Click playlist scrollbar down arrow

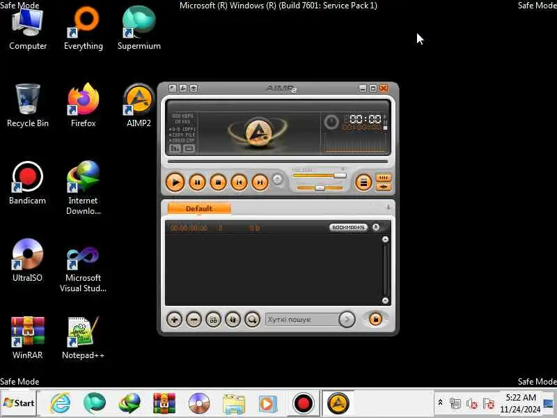[385, 301]
